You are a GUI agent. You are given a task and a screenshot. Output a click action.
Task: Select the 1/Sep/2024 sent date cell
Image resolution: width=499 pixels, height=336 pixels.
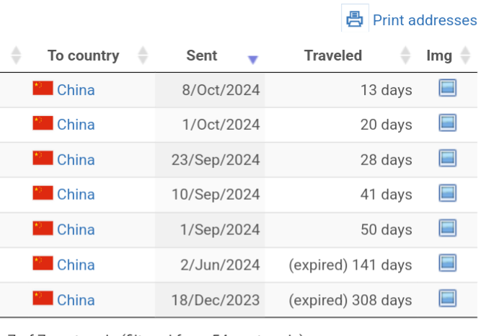pyautogui.click(x=210, y=230)
